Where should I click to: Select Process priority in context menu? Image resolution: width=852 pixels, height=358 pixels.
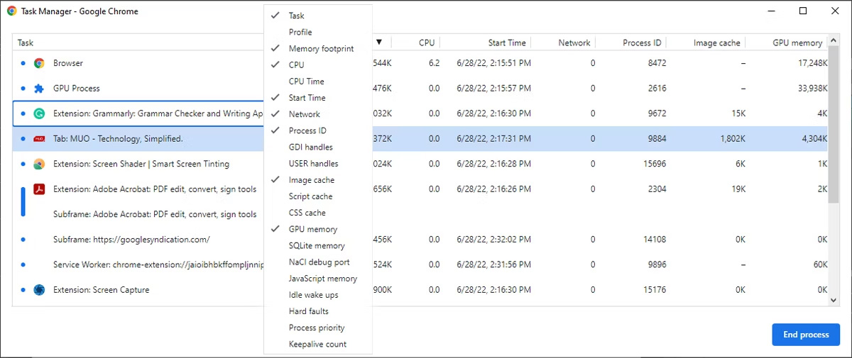point(318,328)
